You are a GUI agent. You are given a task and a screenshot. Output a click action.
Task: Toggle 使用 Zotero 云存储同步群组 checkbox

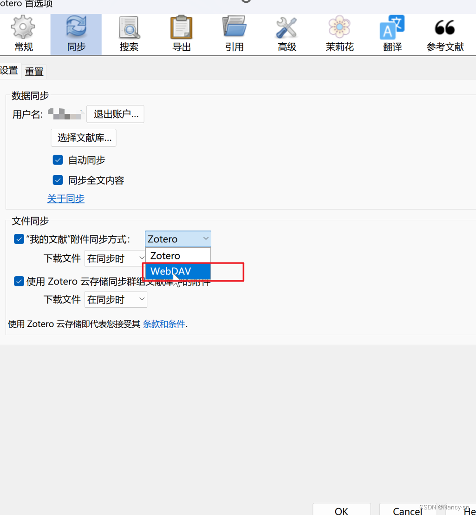pyautogui.click(x=19, y=282)
